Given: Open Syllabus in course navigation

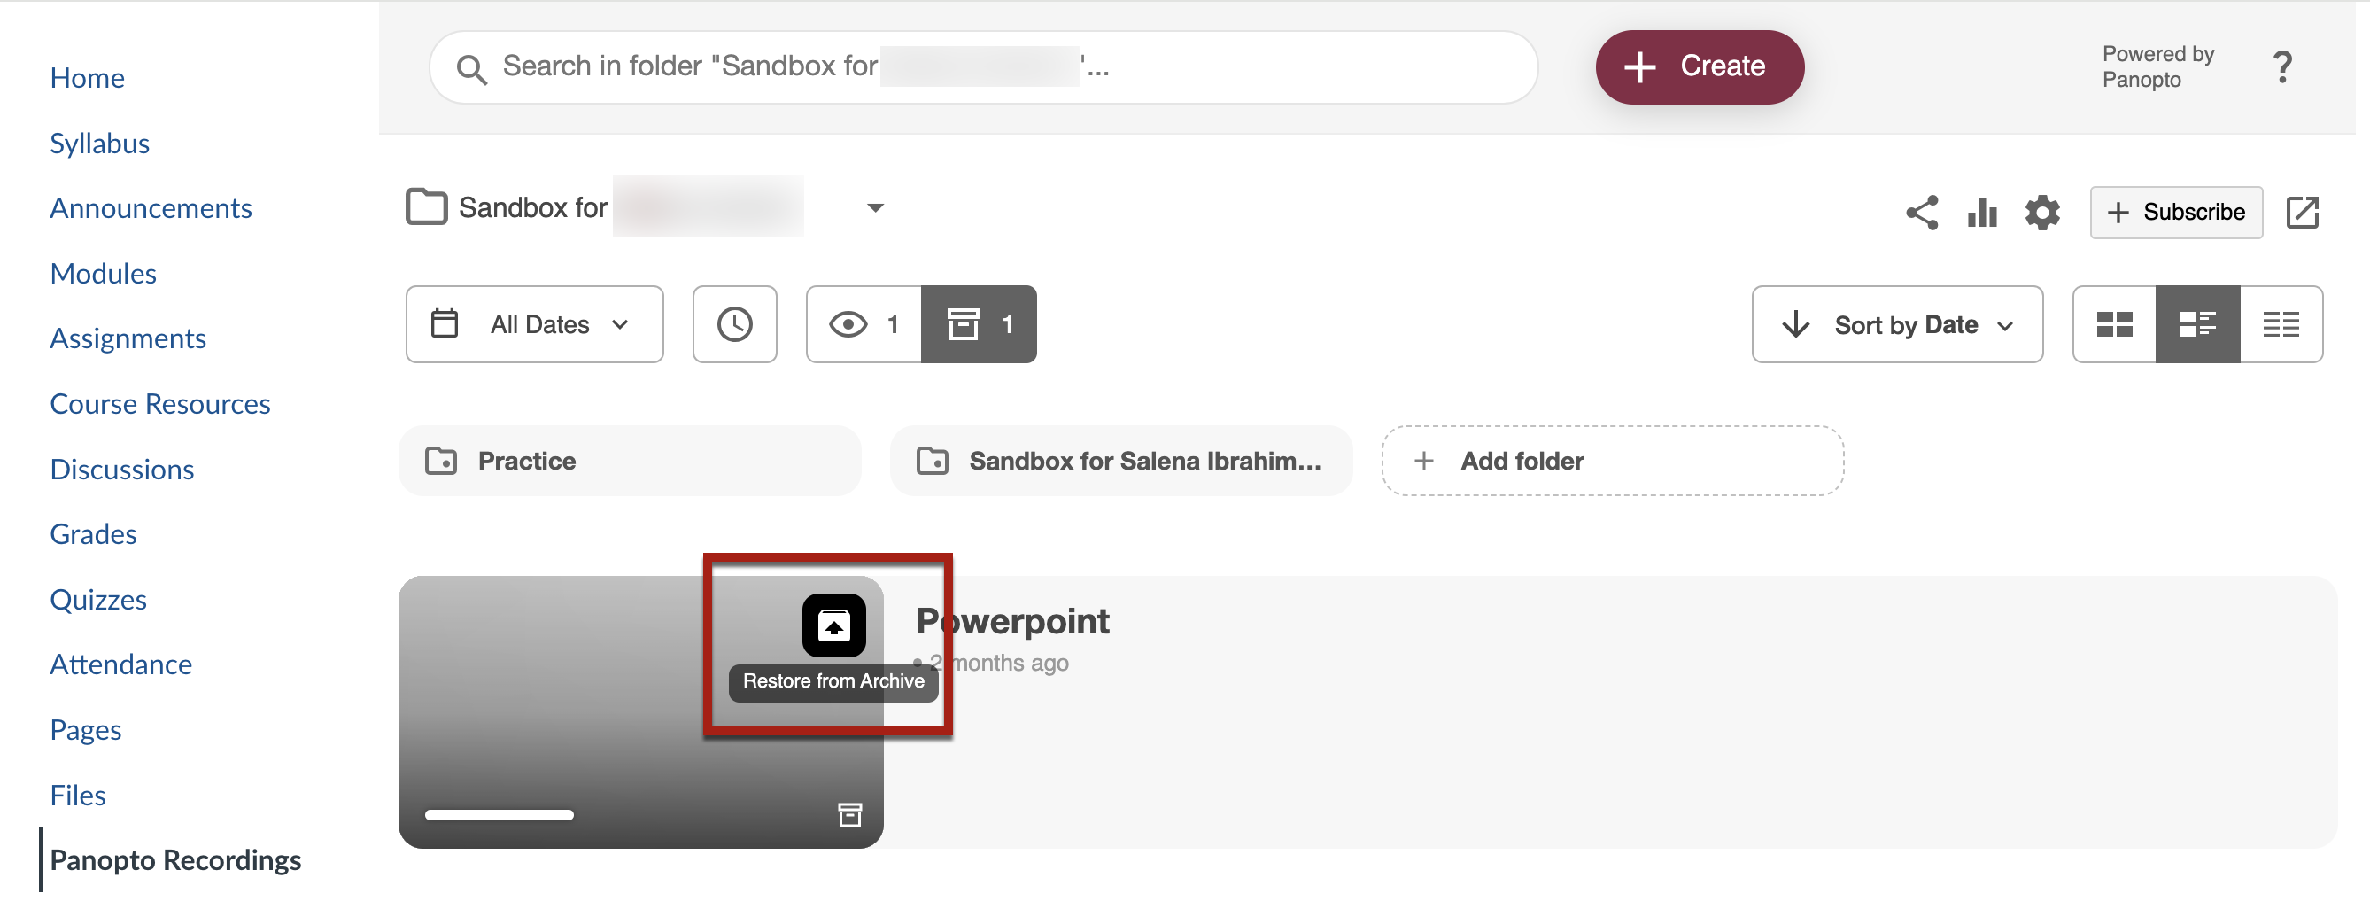Looking at the screenshot, I should click(99, 143).
